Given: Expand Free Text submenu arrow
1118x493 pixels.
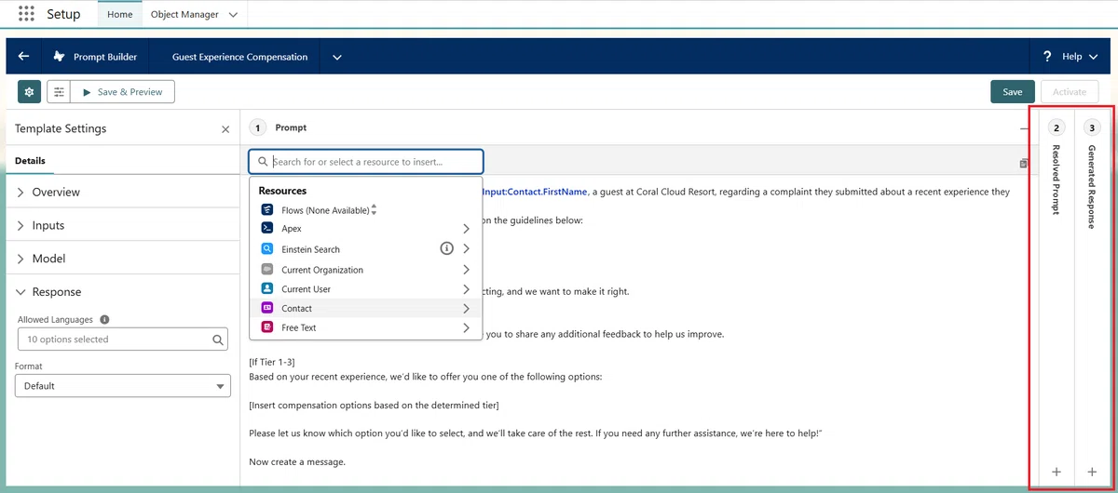Looking at the screenshot, I should 466,327.
